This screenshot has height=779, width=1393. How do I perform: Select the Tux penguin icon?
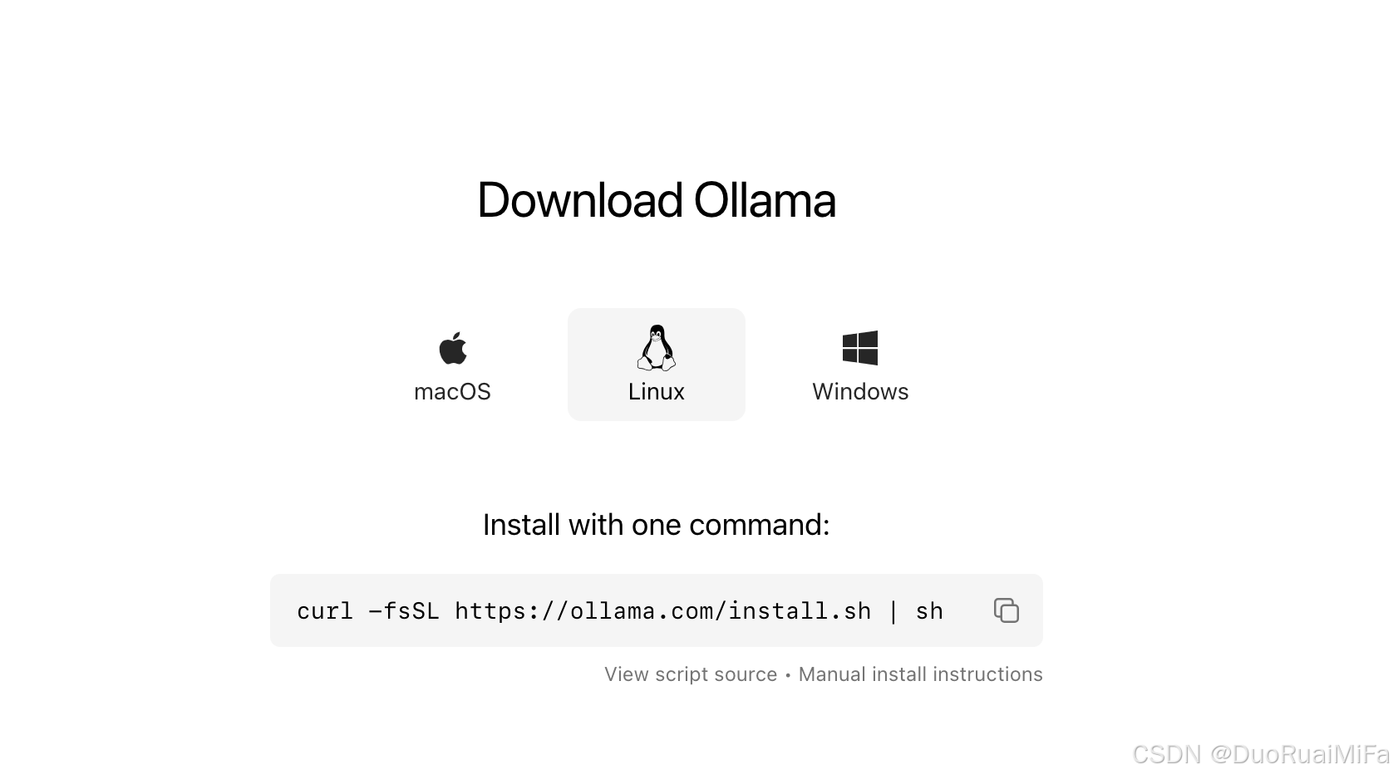[657, 347]
